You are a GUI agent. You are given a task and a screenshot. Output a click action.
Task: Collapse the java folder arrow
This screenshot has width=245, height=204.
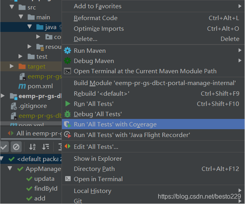30,26
